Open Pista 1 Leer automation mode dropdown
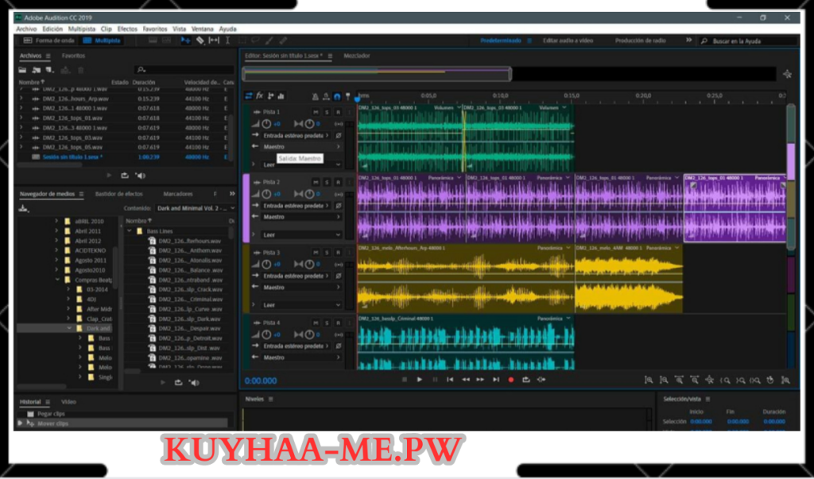 pos(301,164)
